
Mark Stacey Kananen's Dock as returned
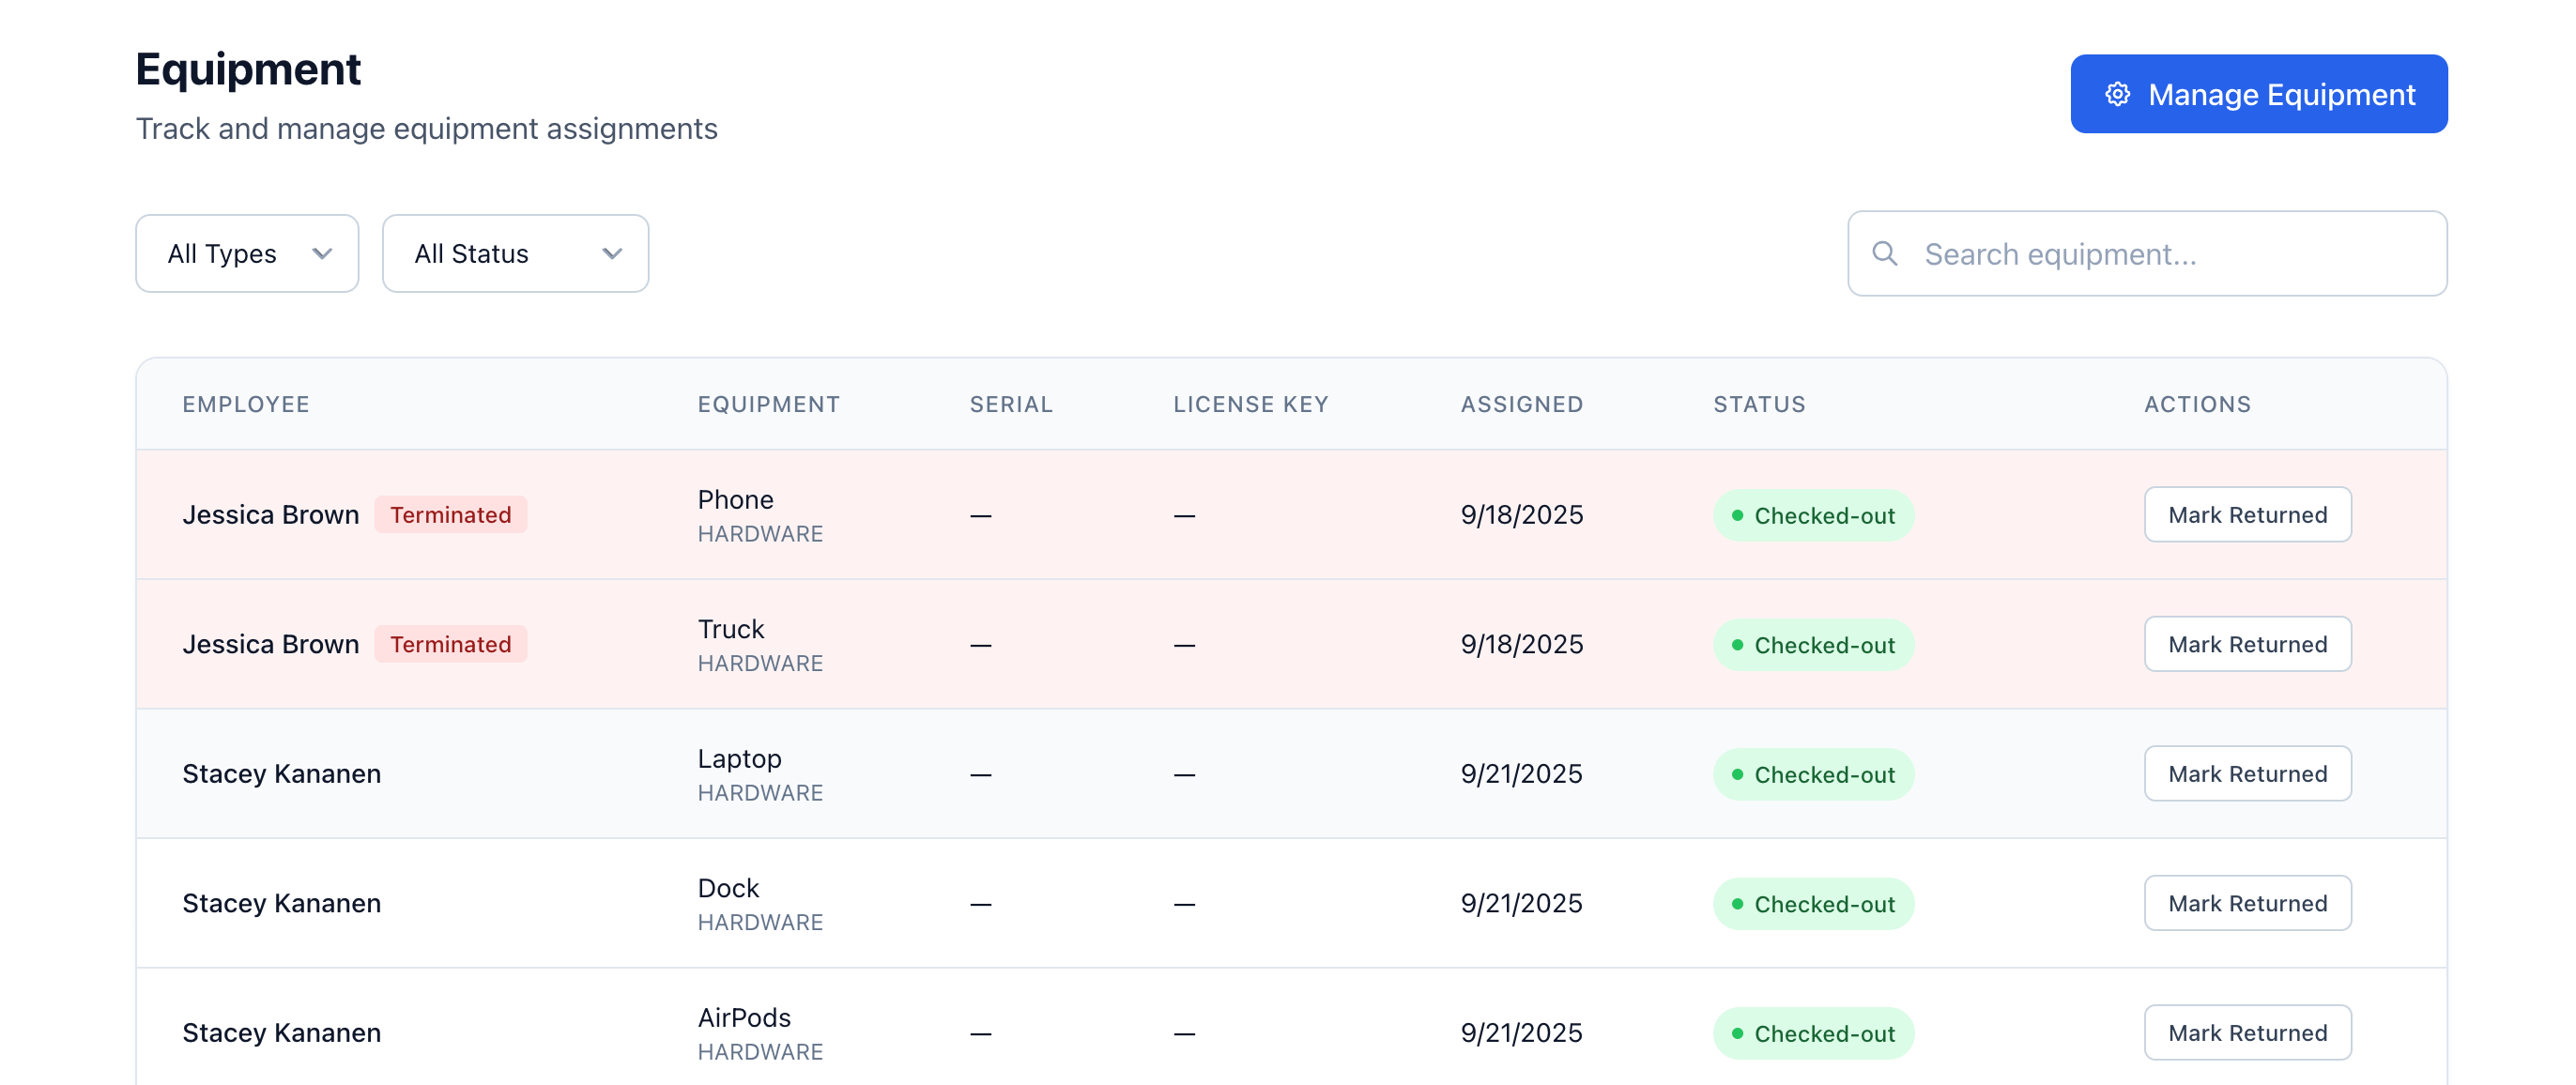2246,903
